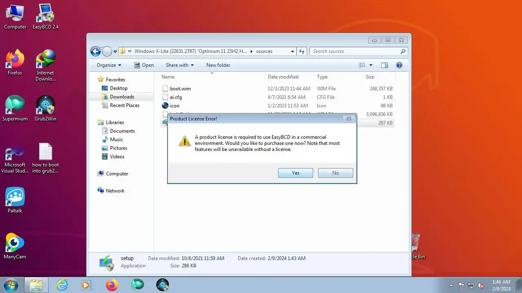Screen dimensions: 522x293
Task: Open the Action Center flag icon
Action: pos(461,285)
